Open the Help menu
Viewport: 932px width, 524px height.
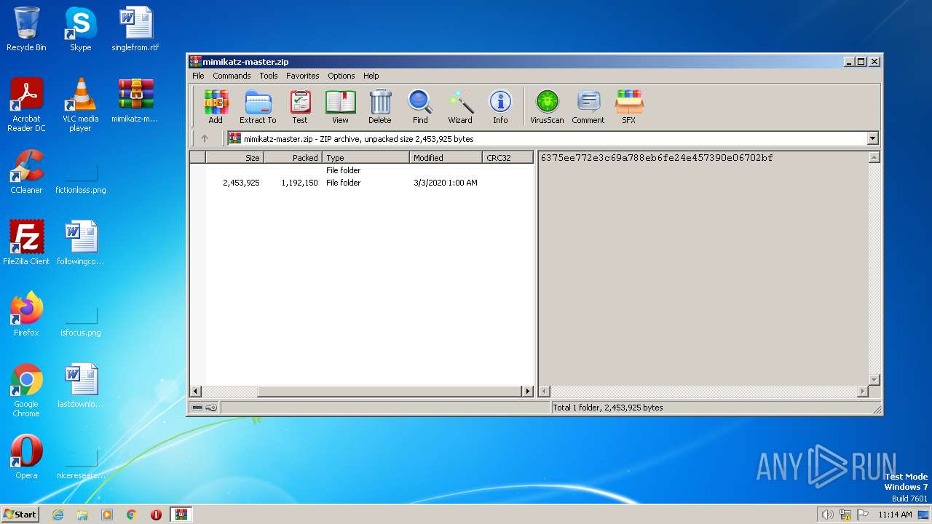(x=371, y=76)
